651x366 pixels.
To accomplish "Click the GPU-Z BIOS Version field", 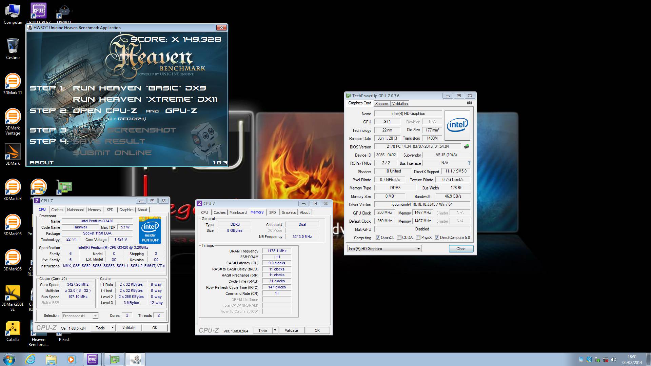I will (417, 146).
